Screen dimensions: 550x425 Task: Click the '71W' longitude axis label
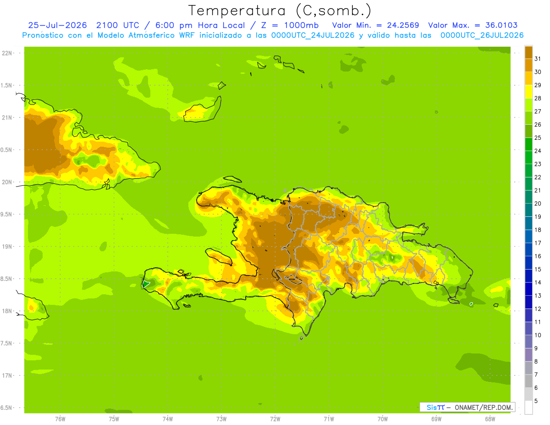tap(329, 419)
